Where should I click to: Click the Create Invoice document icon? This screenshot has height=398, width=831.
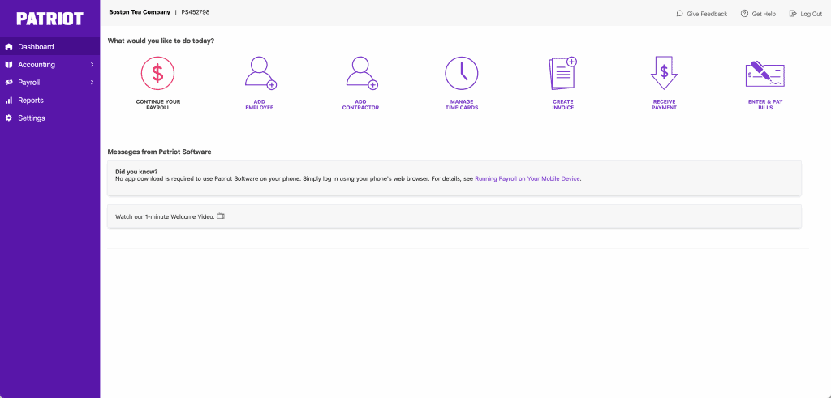562,73
